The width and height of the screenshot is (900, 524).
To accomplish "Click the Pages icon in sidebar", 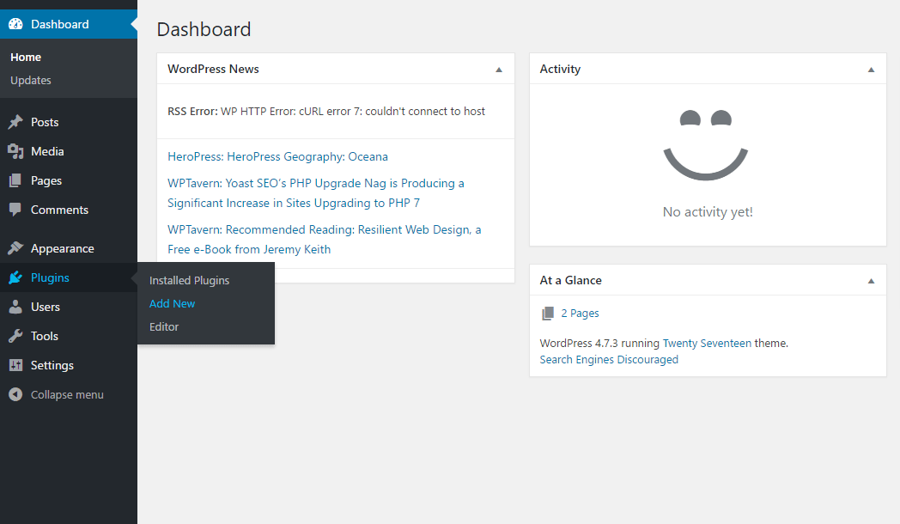I will pyautogui.click(x=15, y=180).
